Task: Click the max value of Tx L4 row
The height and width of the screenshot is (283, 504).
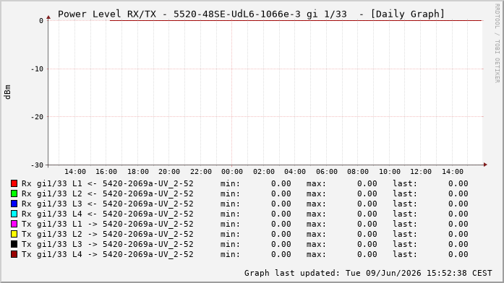Action: tap(367, 254)
